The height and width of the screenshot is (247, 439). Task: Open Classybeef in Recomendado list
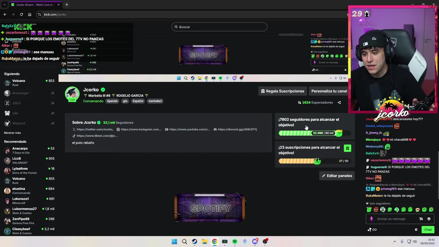pyautogui.click(x=29, y=231)
